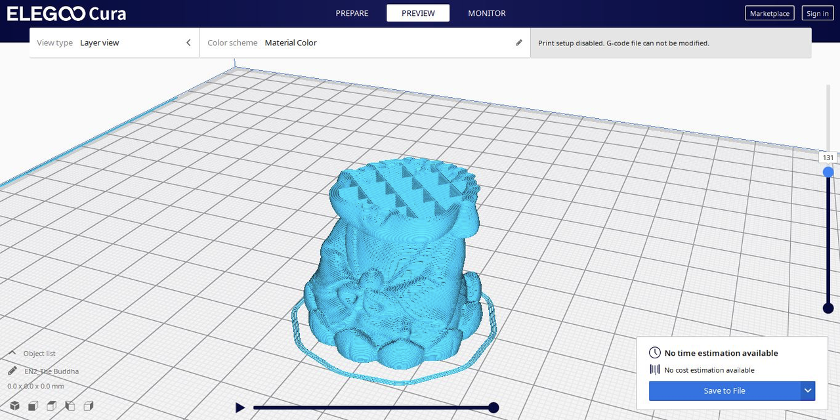
Task: Switch to the MONITOR stage
Action: 487,13
